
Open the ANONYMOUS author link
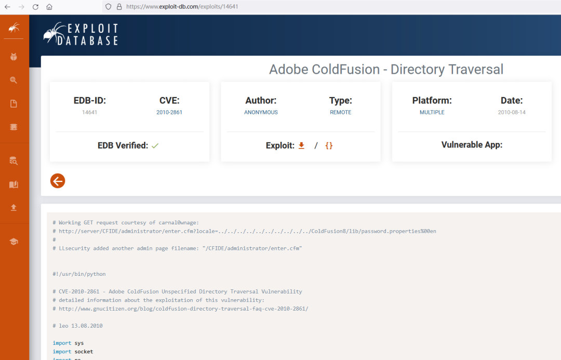261,112
